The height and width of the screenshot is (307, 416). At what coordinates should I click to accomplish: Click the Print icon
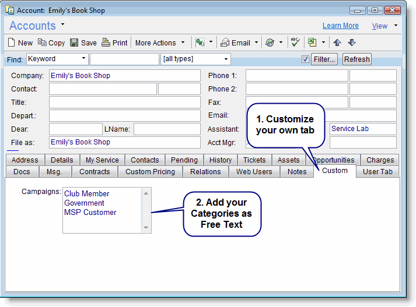click(x=106, y=43)
